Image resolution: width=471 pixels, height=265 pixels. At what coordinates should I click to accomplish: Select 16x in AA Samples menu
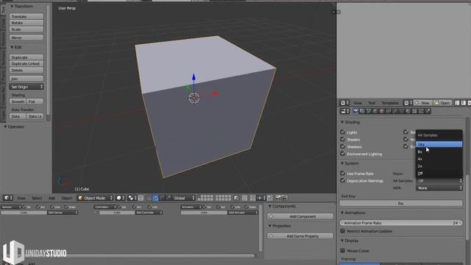click(439, 144)
